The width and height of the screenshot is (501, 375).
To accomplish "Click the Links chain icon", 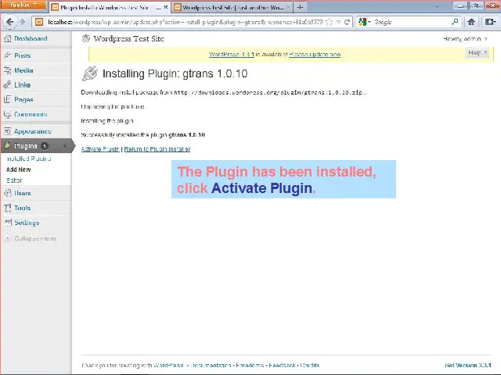I will pyautogui.click(x=7, y=85).
